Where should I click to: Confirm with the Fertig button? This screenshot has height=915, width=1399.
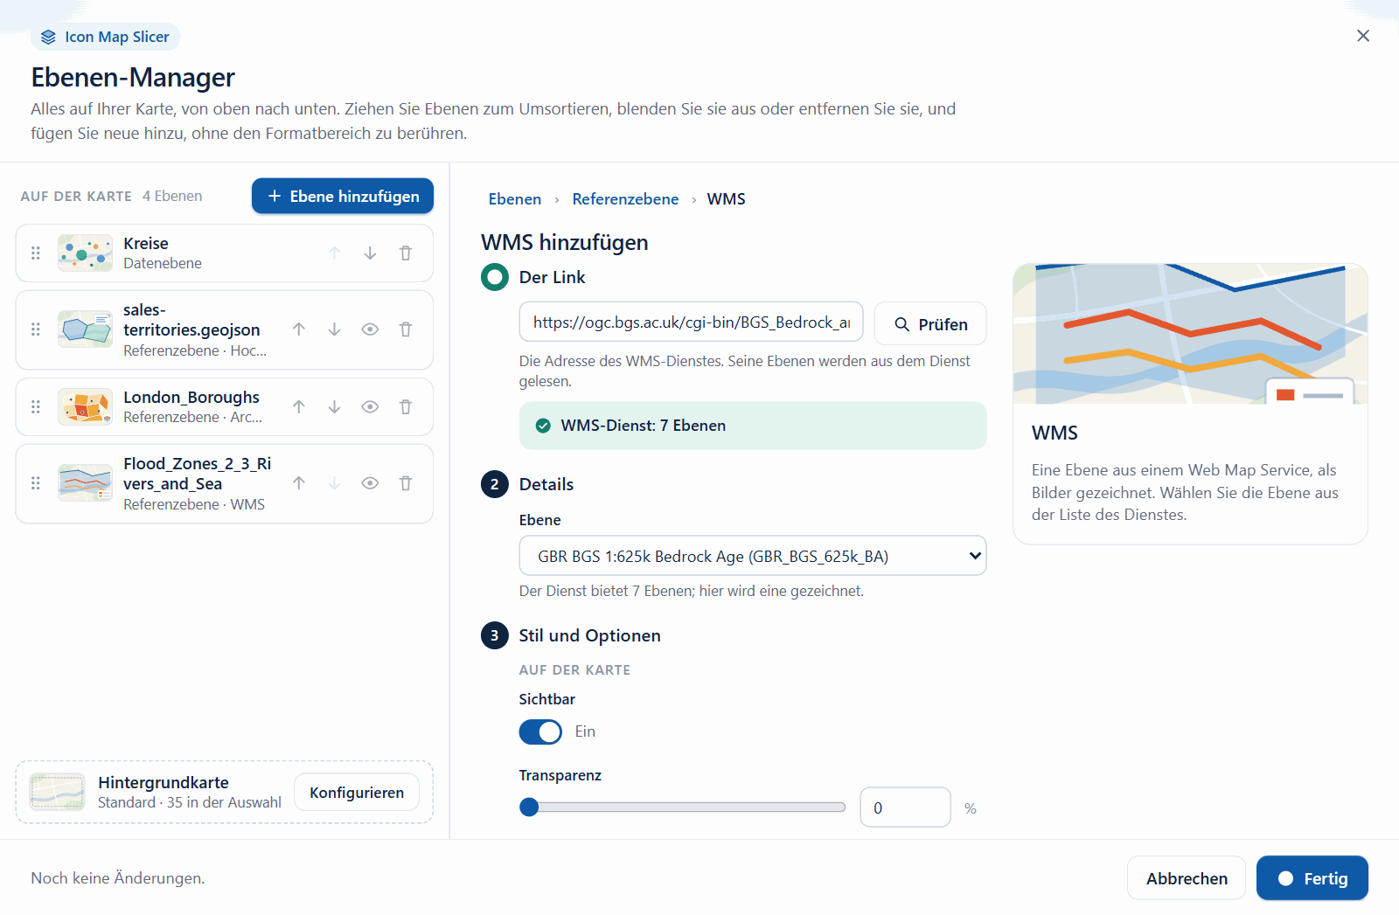[x=1312, y=878]
